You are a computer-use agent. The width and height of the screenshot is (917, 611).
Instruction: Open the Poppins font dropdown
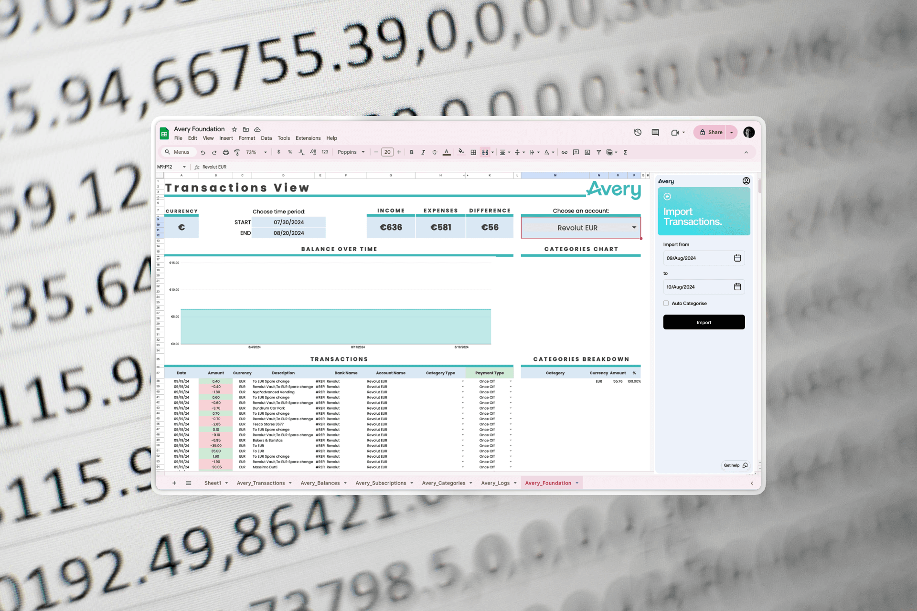coord(351,152)
